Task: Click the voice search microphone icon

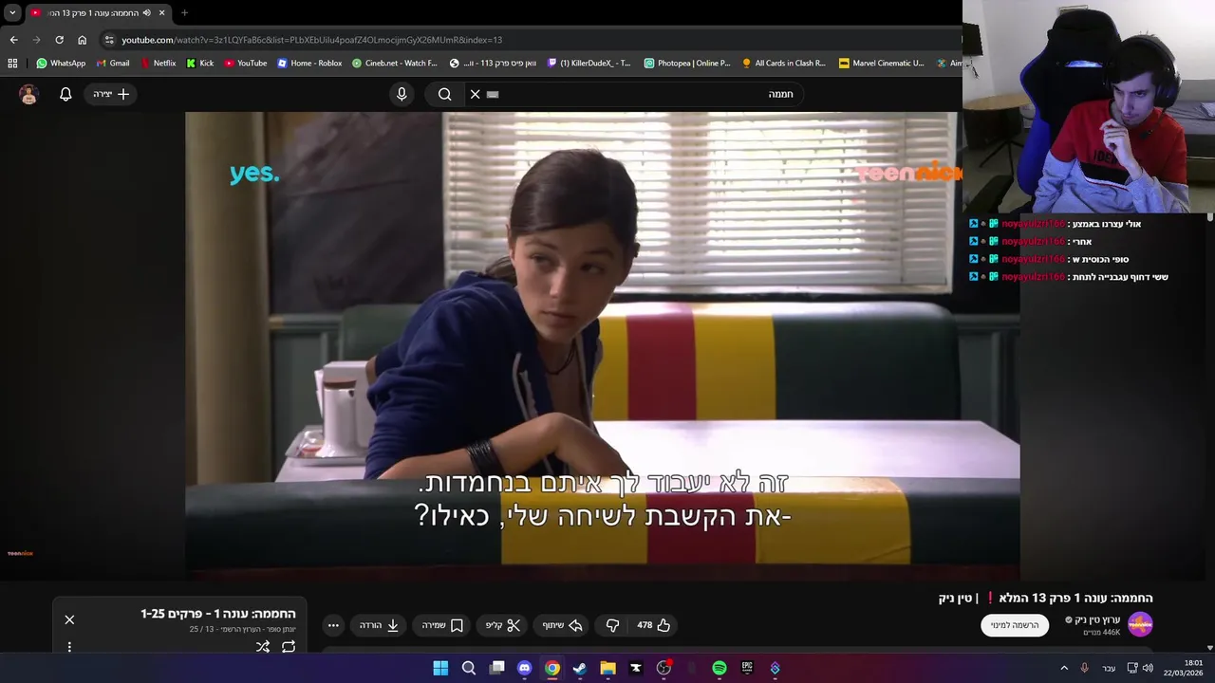Action: (402, 94)
